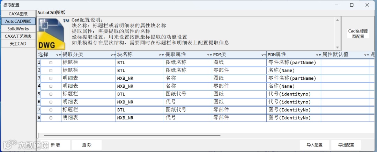Viewport: 377px width, 152px height.
Task: Open the 提取分类 column filter dropdown
Action: tap(112, 55)
